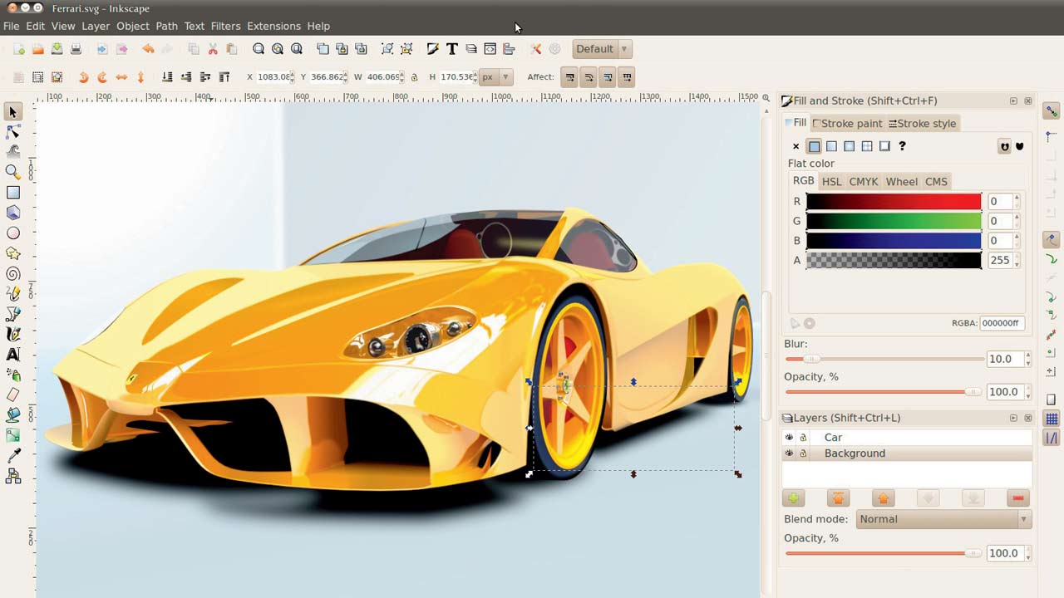Image resolution: width=1064 pixels, height=598 pixels.
Task: Click the Open document folder icon
Action: pos(37,49)
